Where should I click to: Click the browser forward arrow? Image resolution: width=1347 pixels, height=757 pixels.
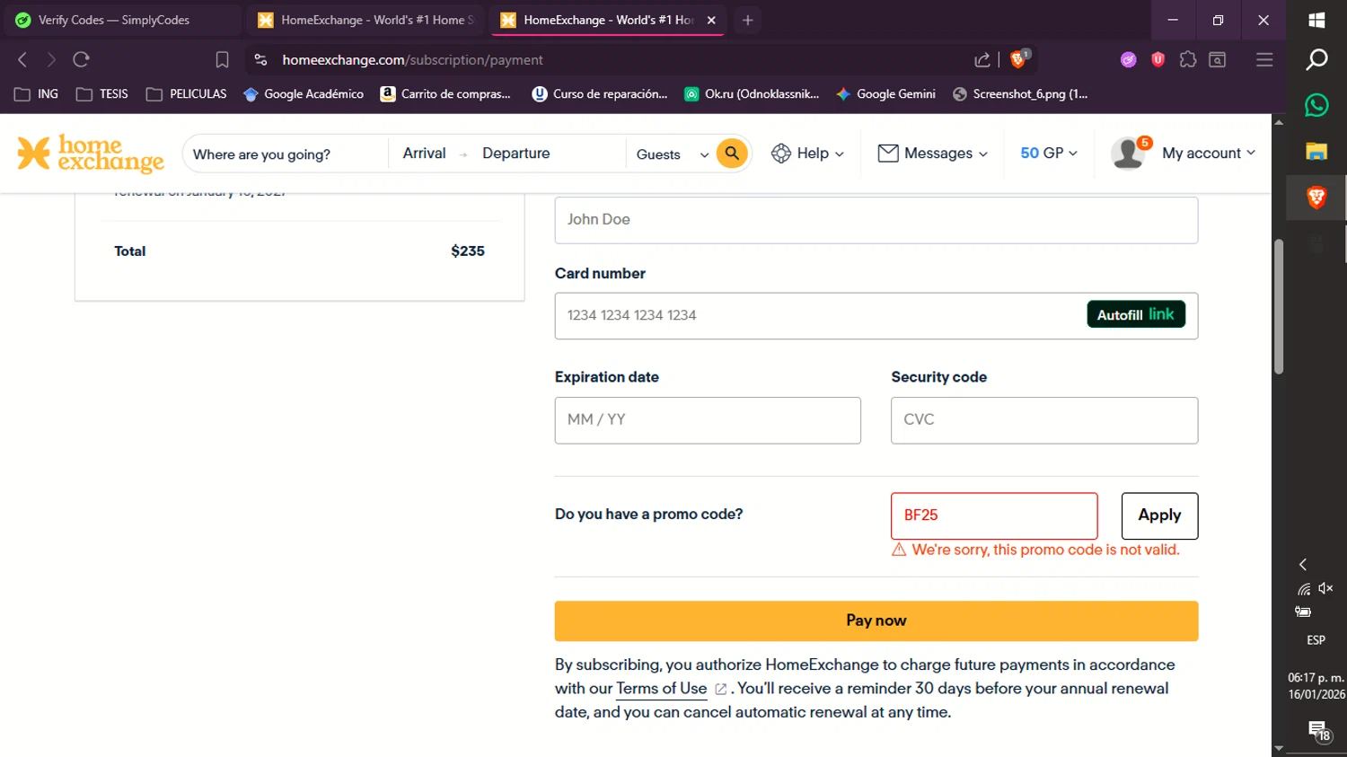(51, 59)
